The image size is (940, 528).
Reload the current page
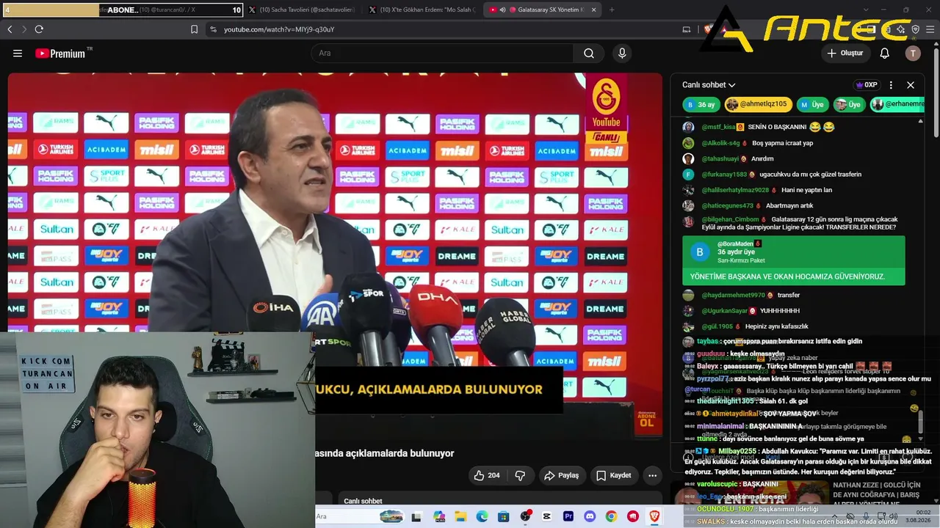39,29
